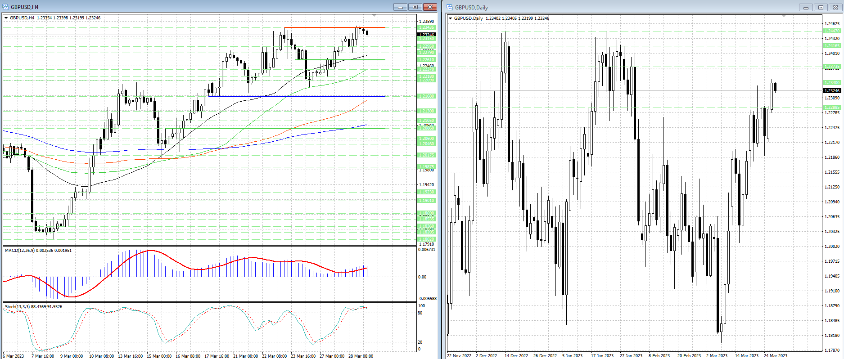
Task: Minimize the GBPUSD,H4 chart window
Action: click(400, 7)
